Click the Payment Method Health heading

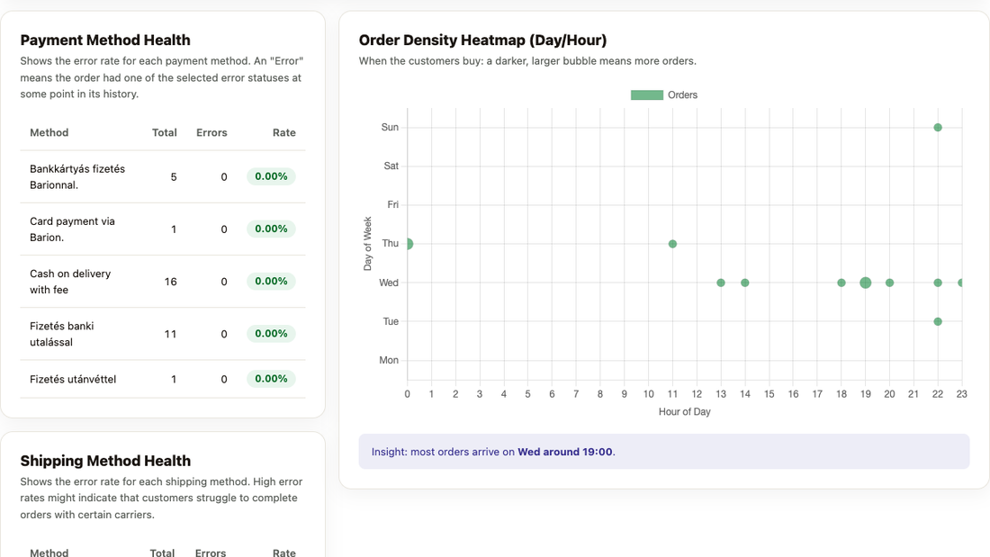(x=104, y=40)
